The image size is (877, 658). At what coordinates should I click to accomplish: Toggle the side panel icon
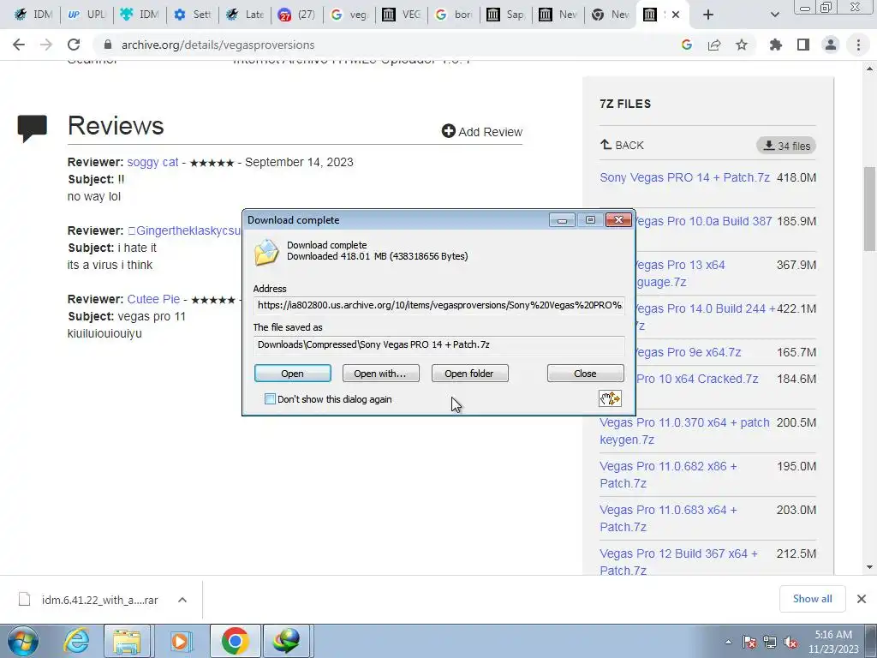pyautogui.click(x=803, y=45)
